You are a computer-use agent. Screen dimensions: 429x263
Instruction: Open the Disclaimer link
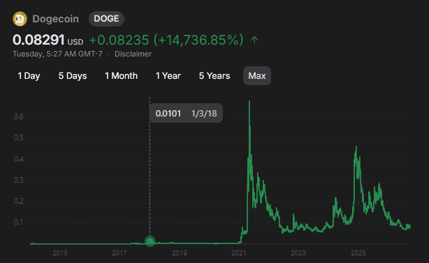133,54
